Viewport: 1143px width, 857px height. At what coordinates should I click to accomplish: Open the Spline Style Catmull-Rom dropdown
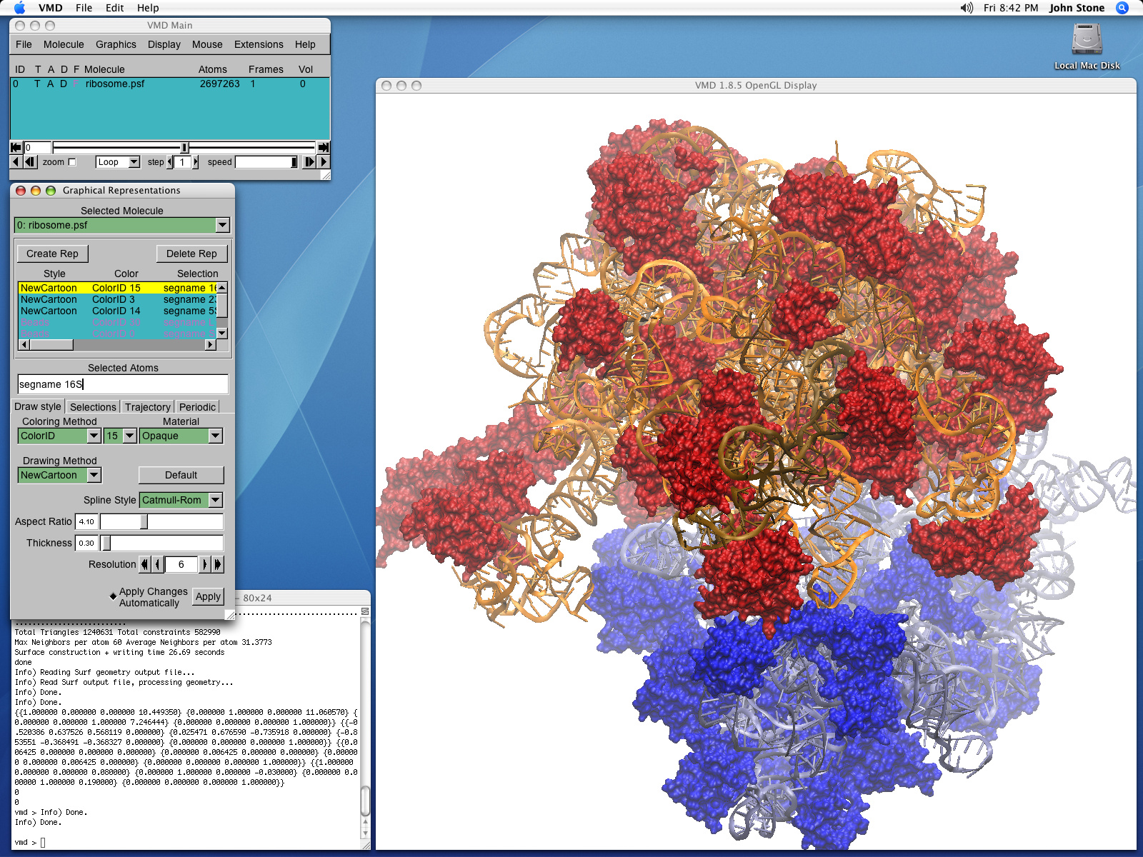tap(215, 500)
